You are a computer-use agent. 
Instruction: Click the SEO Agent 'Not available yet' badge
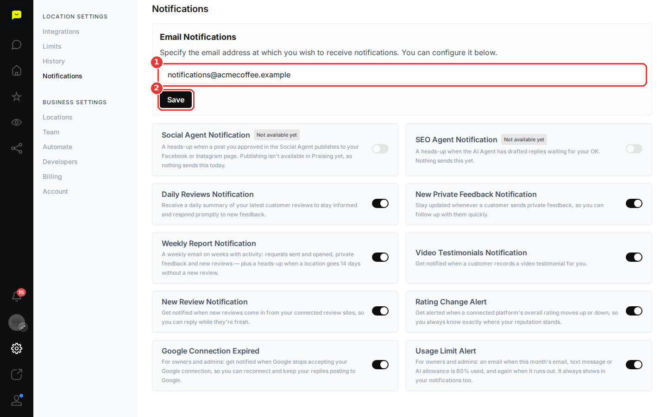point(524,139)
